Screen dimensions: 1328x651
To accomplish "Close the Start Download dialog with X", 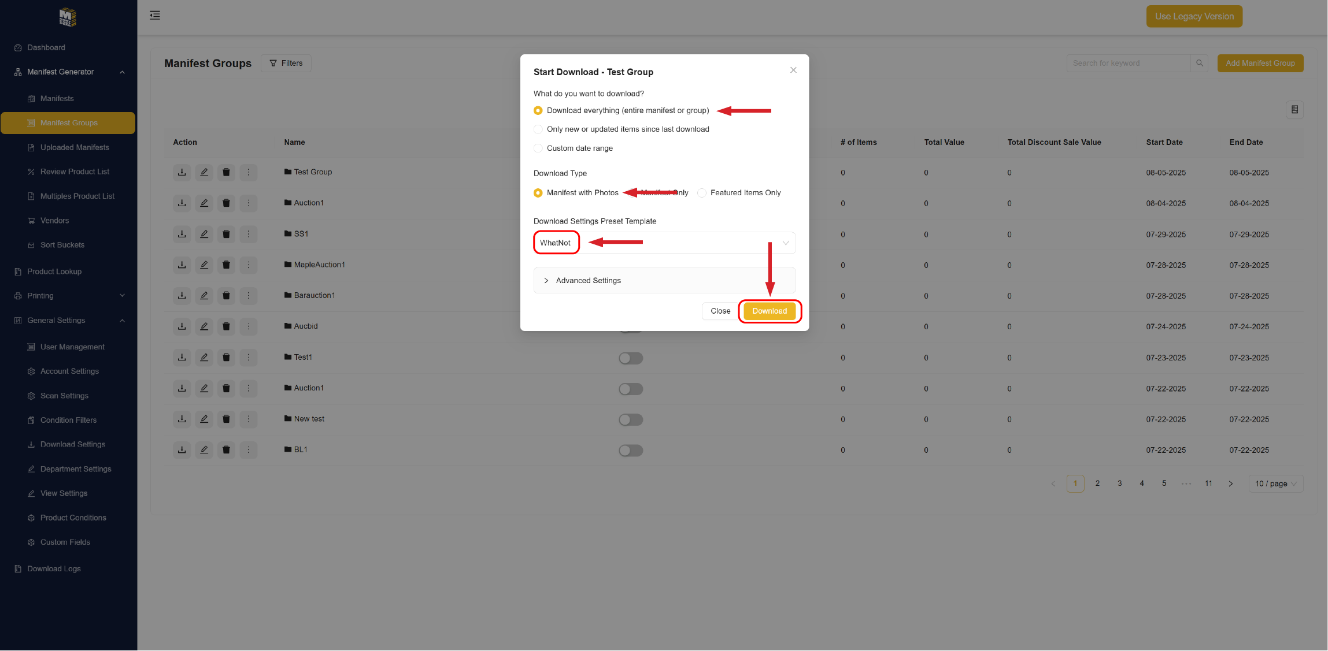I will tap(793, 70).
